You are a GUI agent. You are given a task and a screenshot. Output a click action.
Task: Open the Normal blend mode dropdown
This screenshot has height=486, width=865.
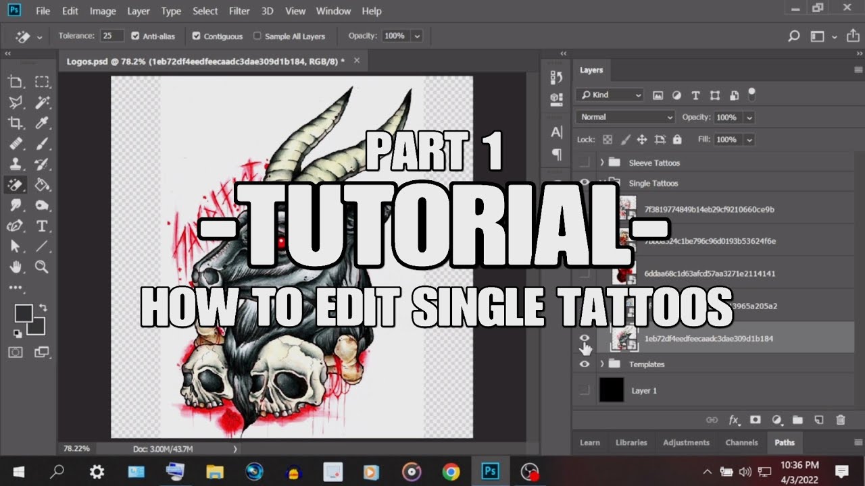point(626,117)
